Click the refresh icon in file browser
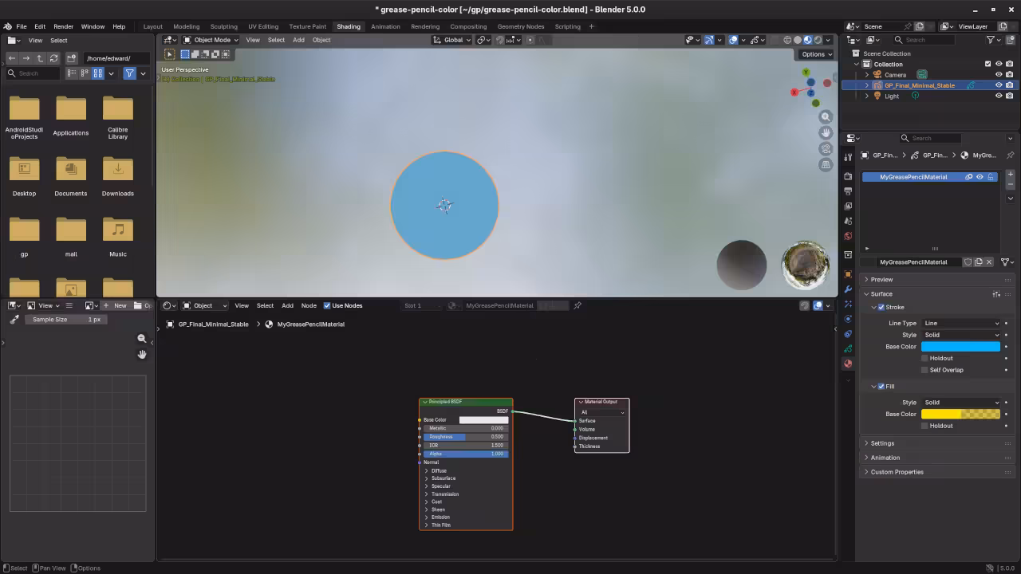Image resolution: width=1021 pixels, height=574 pixels. tap(53, 58)
